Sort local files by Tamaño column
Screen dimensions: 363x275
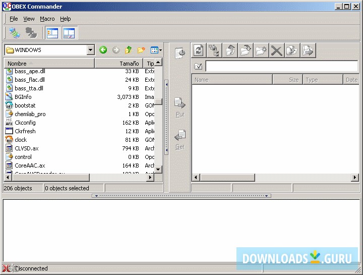(x=119, y=63)
